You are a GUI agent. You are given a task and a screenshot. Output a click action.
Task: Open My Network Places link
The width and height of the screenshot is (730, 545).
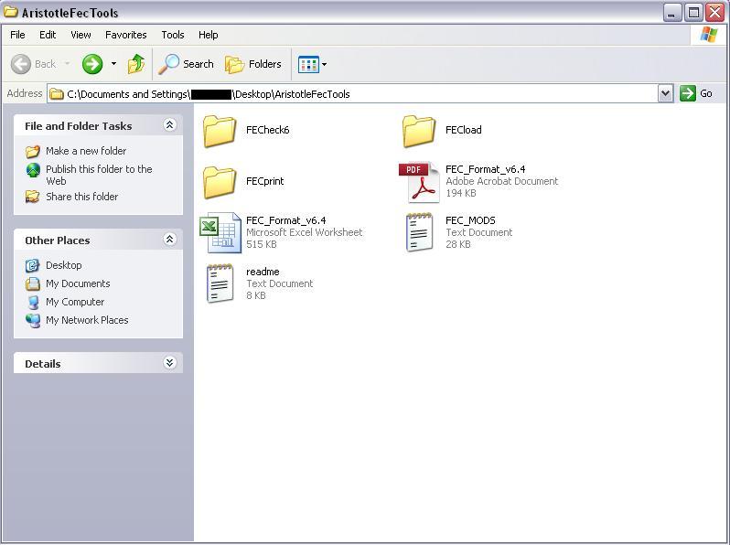(x=87, y=320)
